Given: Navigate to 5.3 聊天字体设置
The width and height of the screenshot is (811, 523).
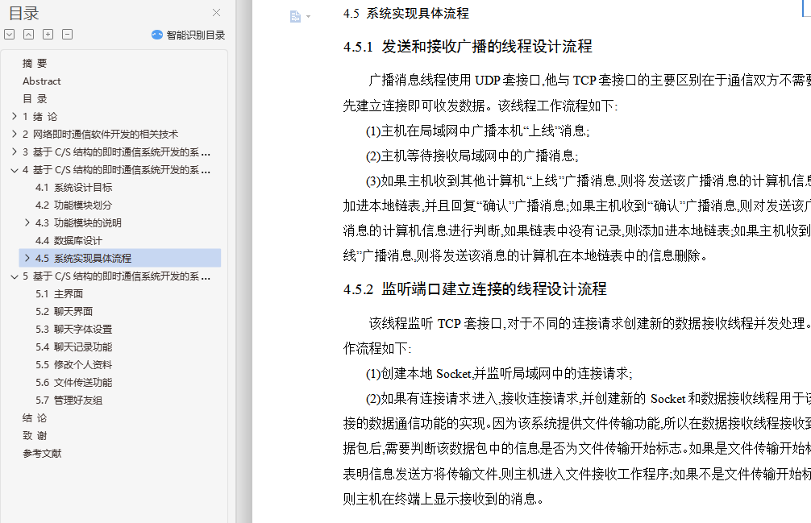Looking at the screenshot, I should pyautogui.click(x=73, y=330).
